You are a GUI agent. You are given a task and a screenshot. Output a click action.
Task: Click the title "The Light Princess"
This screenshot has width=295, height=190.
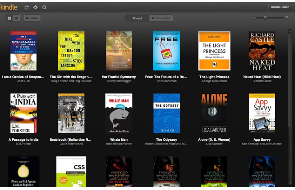(214, 77)
